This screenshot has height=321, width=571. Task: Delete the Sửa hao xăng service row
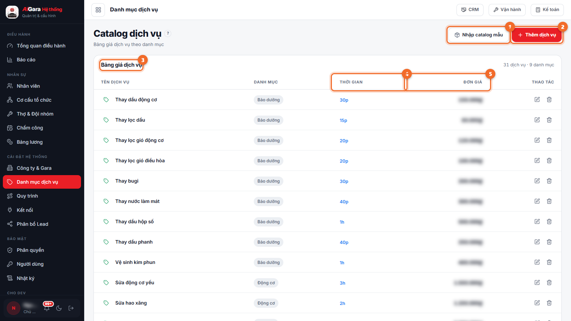pos(549,303)
